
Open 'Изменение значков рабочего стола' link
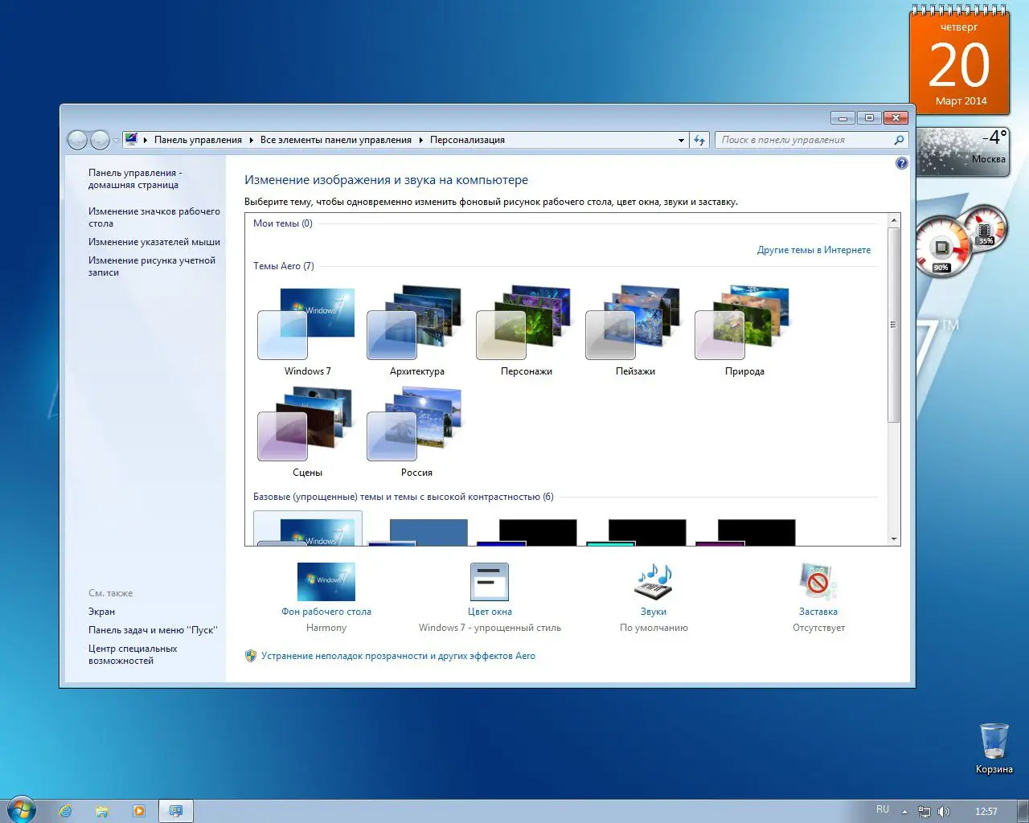click(154, 217)
